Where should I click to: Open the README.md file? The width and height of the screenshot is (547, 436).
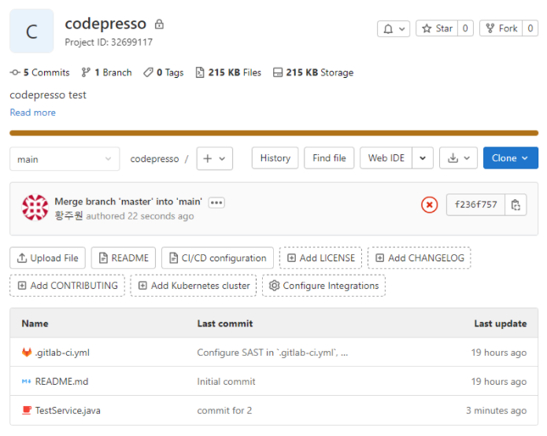61,382
